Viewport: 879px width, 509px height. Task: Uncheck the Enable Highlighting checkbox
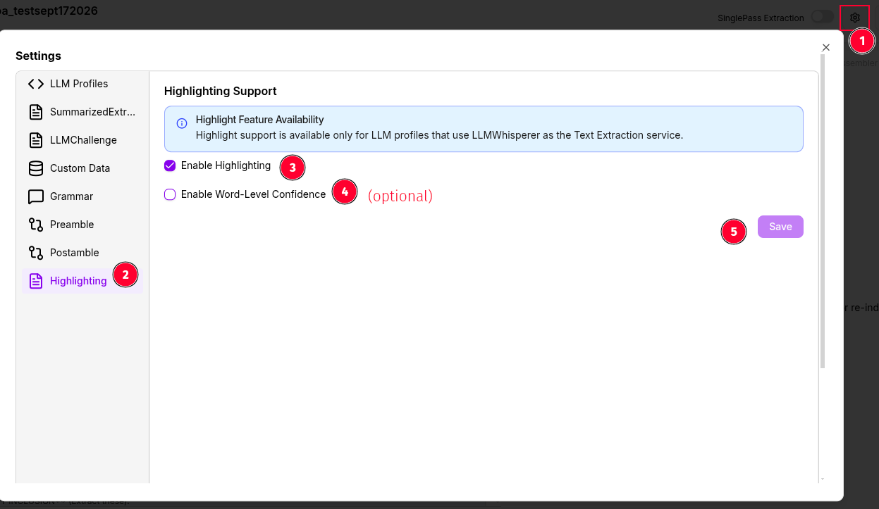[x=170, y=166]
